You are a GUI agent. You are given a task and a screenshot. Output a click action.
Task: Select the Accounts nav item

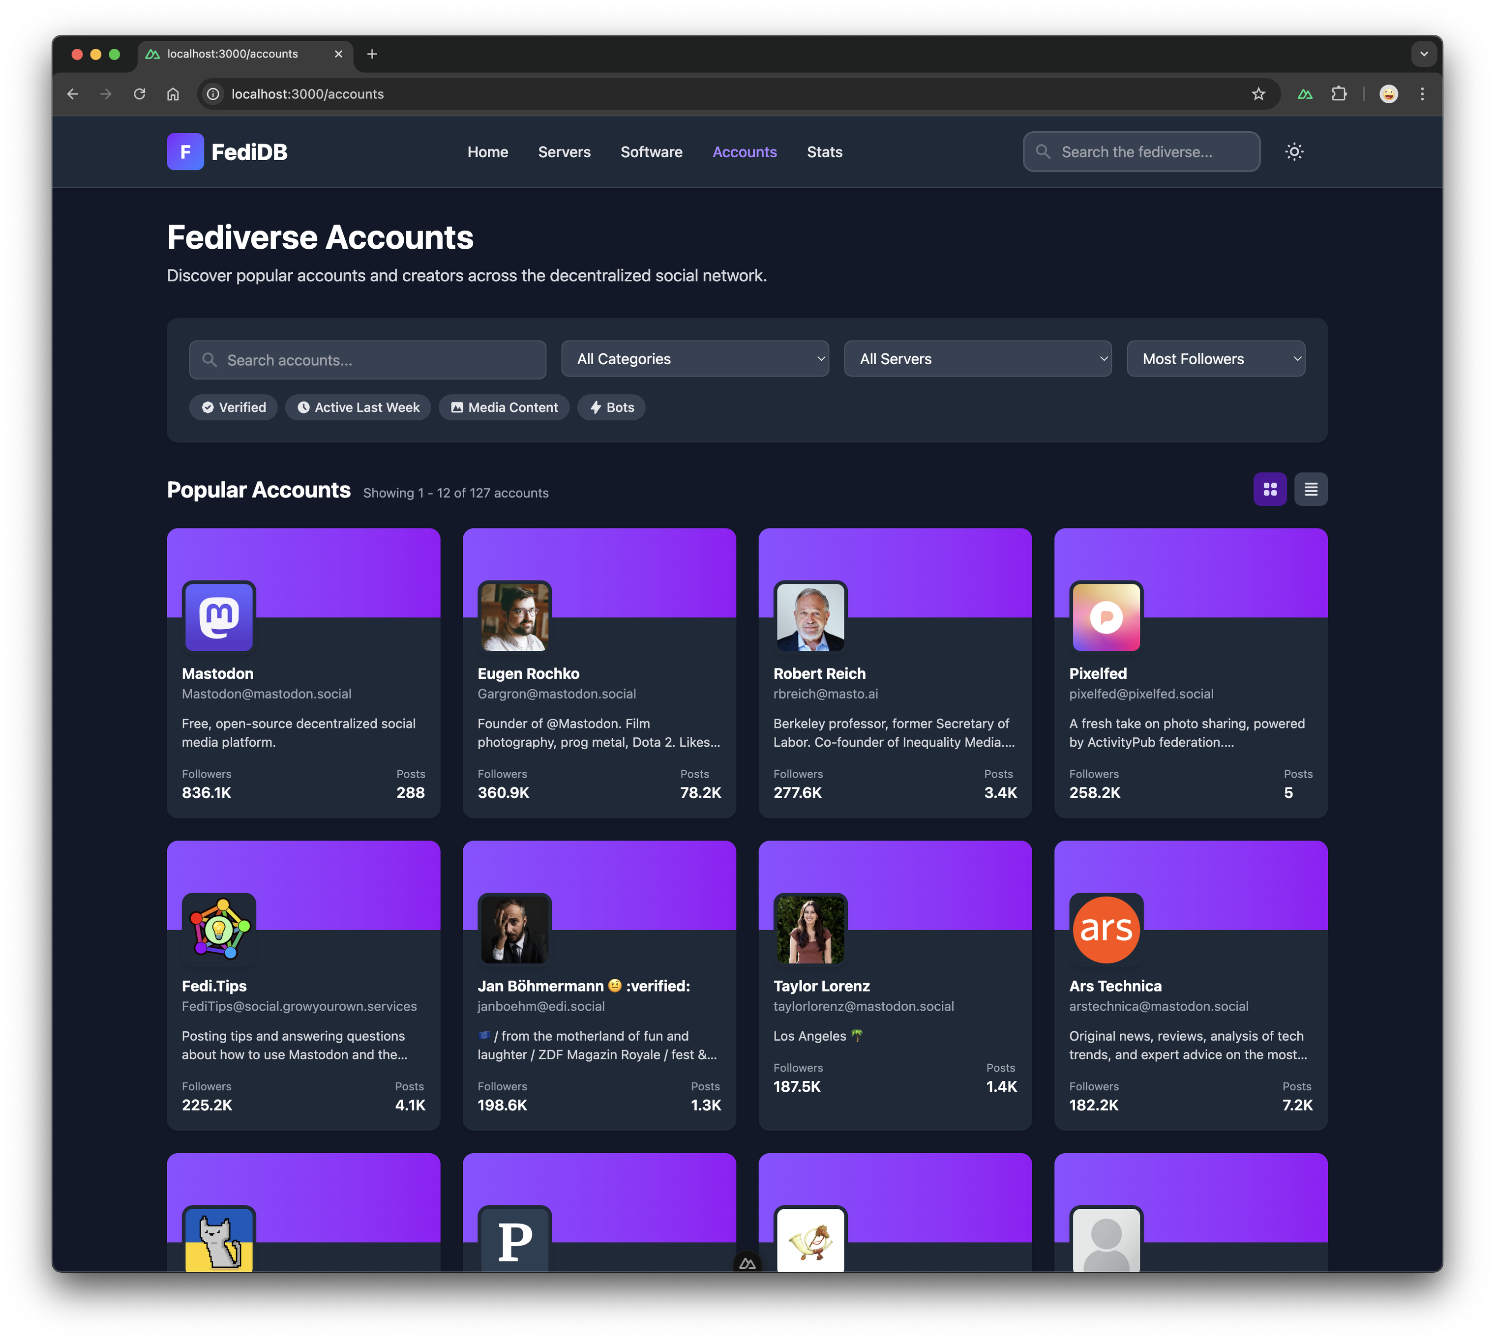coord(745,152)
